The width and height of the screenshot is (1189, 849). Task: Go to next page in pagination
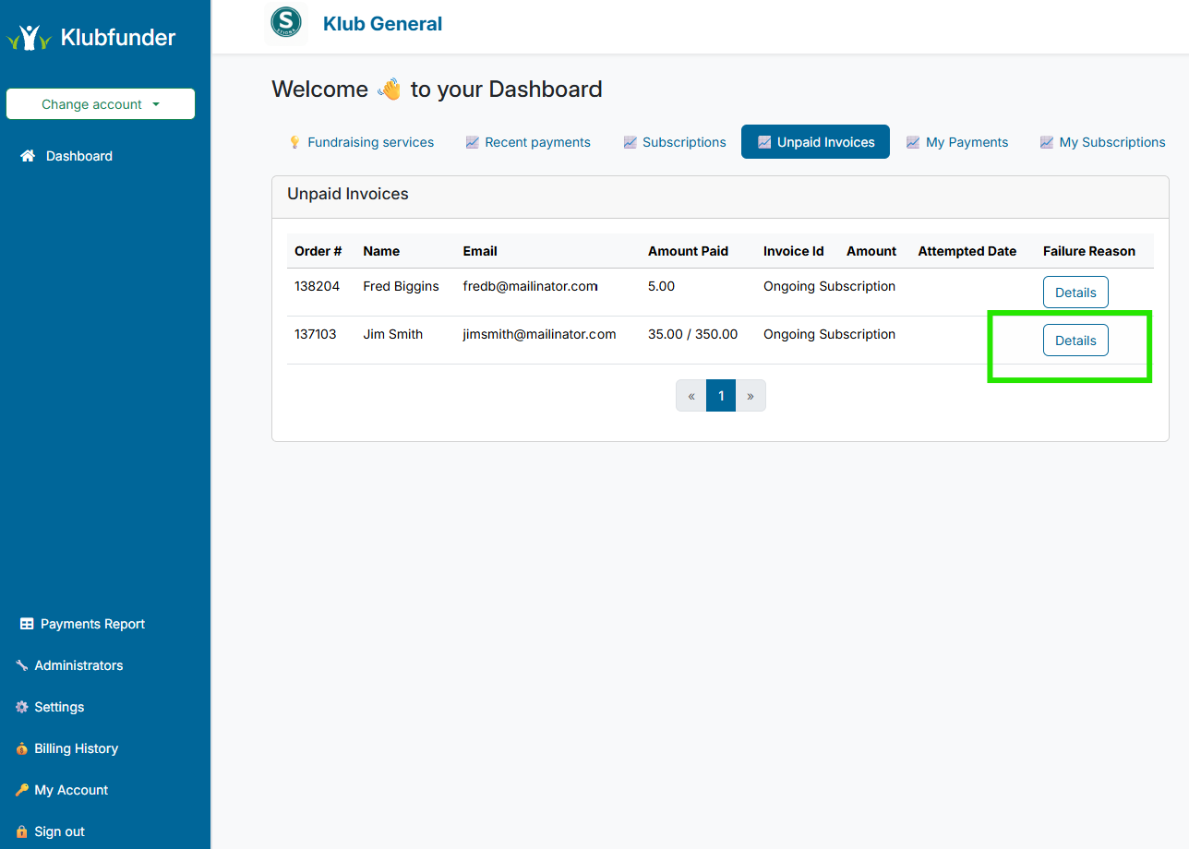(x=751, y=396)
